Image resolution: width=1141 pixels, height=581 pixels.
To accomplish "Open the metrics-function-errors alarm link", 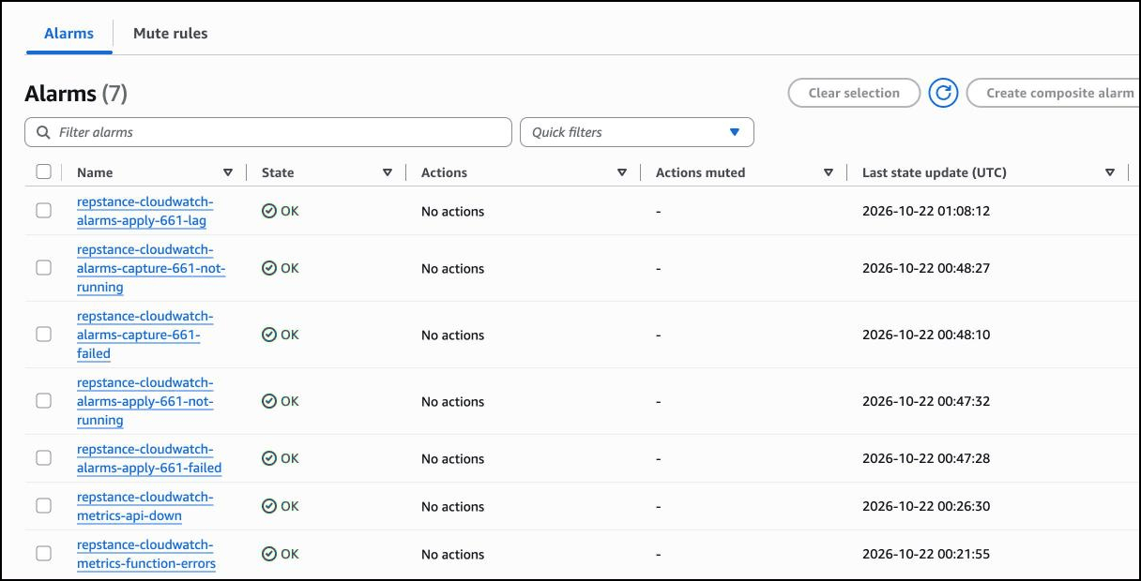I will coord(146,554).
